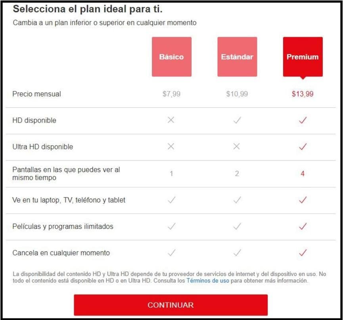The width and height of the screenshot is (343, 320).
Task: Click the $7,99 price under Básico
Action: [x=171, y=94]
